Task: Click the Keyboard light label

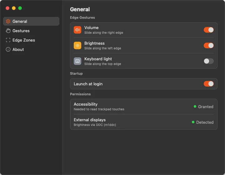Action: tap(98, 59)
